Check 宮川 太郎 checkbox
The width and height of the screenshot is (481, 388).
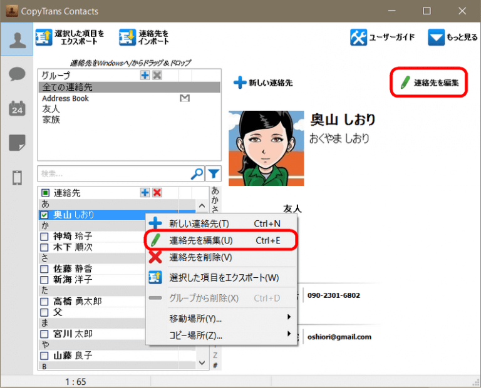(44, 334)
